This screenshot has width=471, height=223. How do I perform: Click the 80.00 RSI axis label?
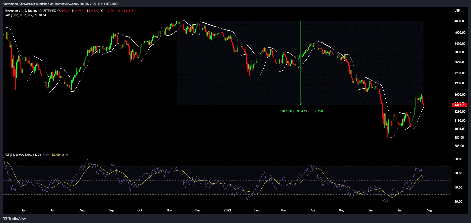click(x=458, y=159)
